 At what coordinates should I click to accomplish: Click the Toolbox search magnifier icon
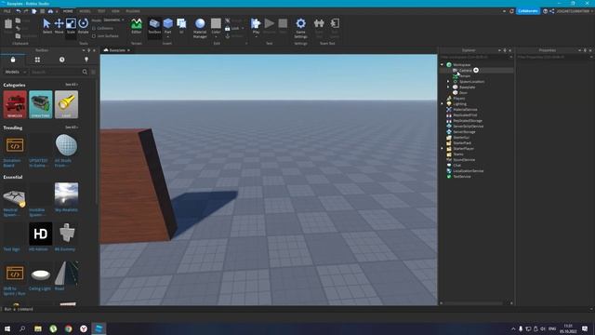tap(85, 72)
